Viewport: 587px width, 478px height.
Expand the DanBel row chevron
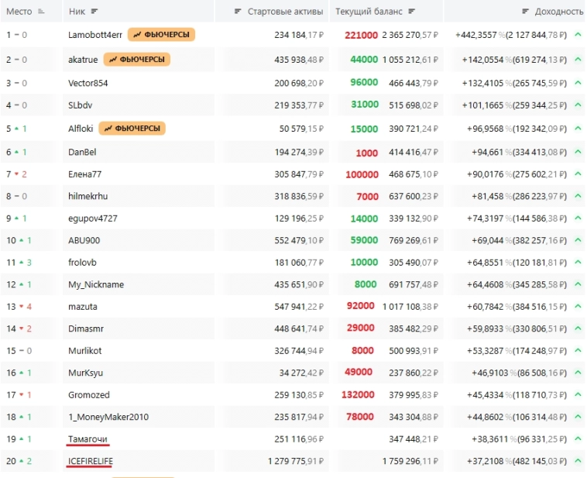coord(578,152)
